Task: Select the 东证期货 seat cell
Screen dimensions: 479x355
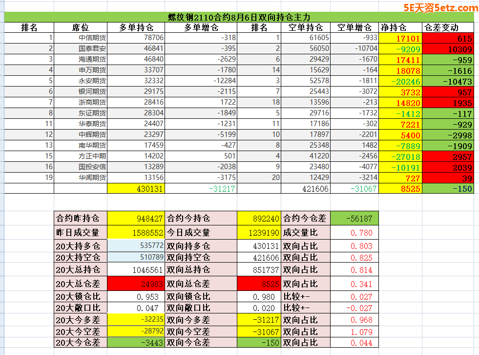Action: point(81,113)
